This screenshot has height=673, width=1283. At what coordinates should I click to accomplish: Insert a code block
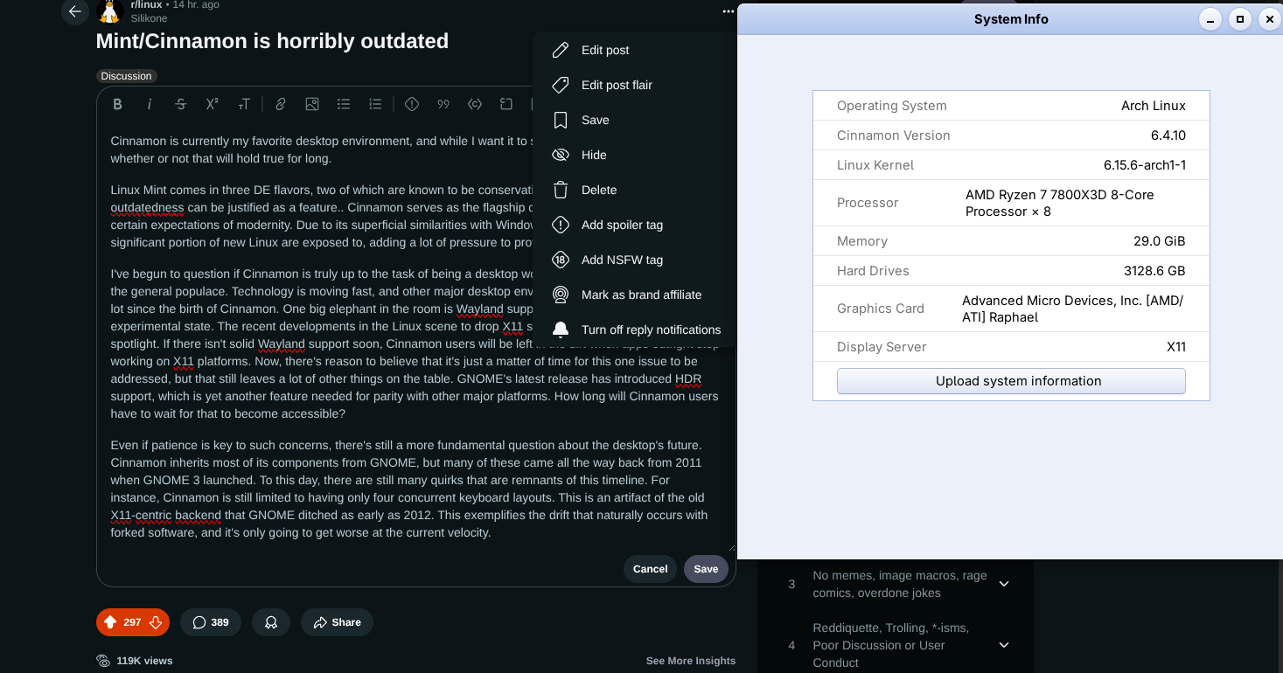[x=506, y=104]
